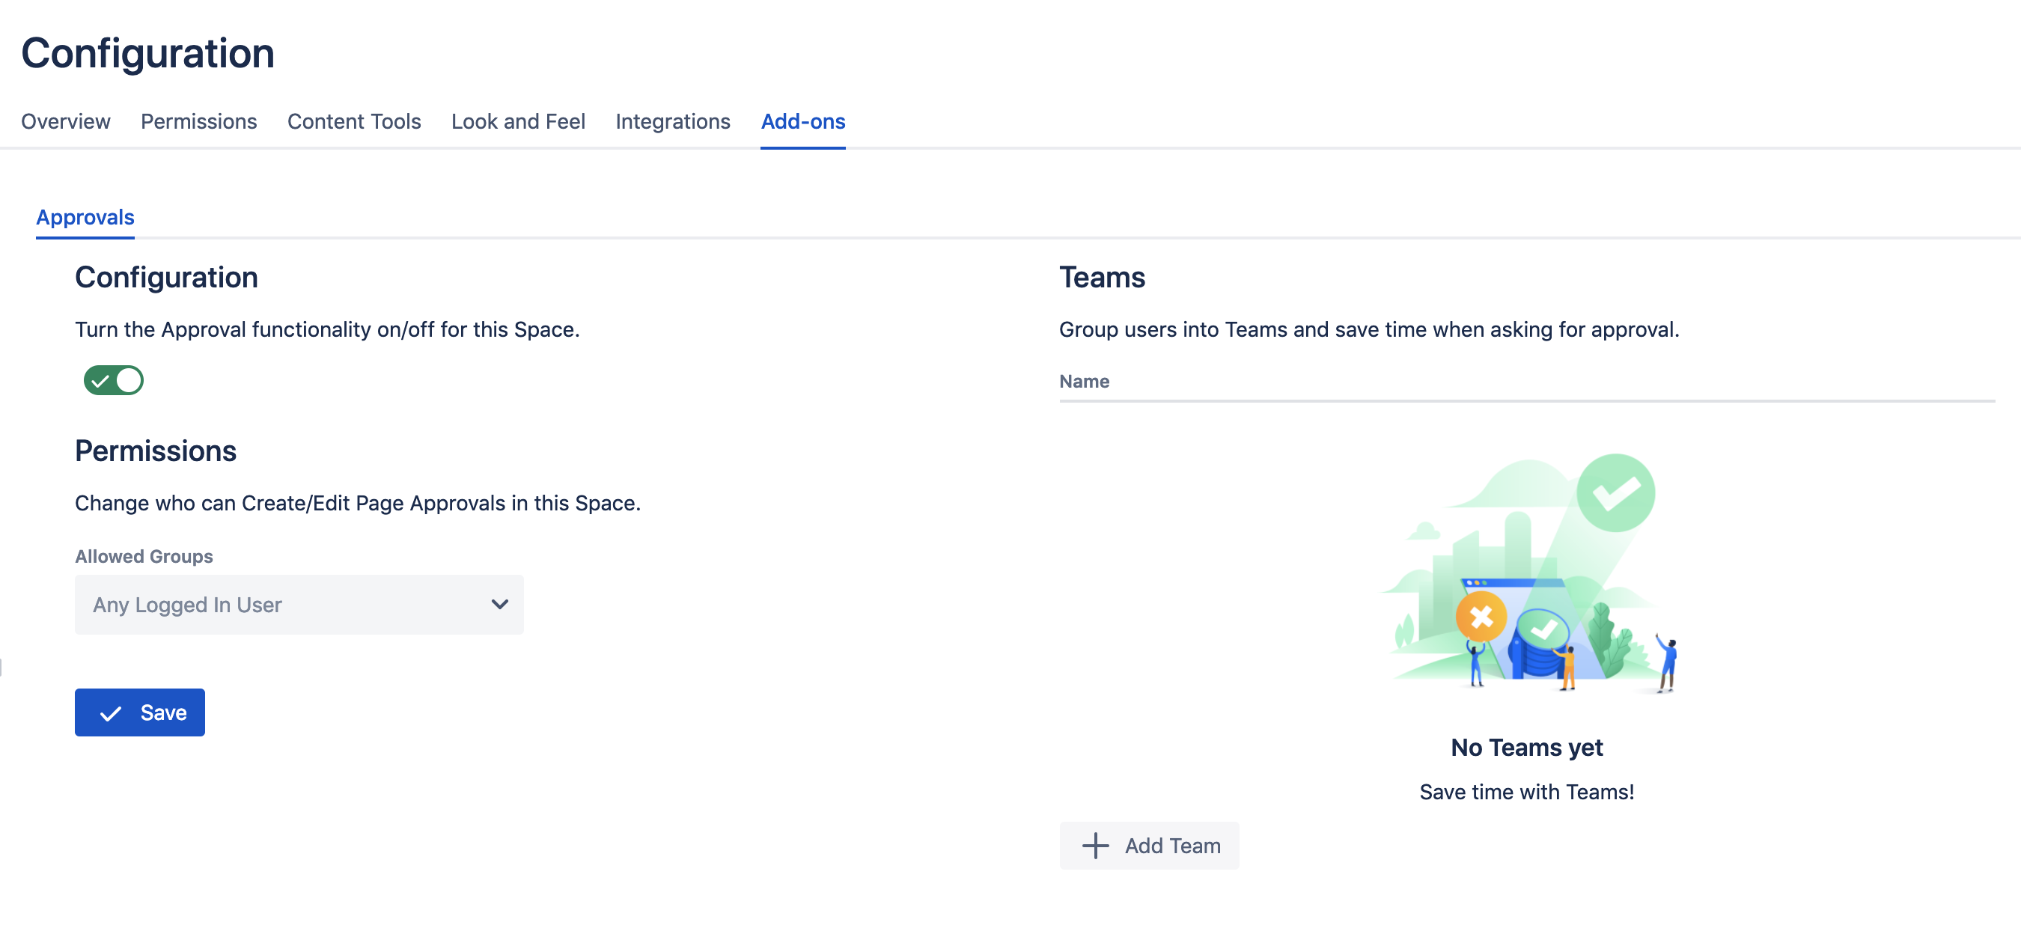This screenshot has height=937, width=2021.
Task: Click the checkmark inside the green toggle
Action: tap(100, 381)
